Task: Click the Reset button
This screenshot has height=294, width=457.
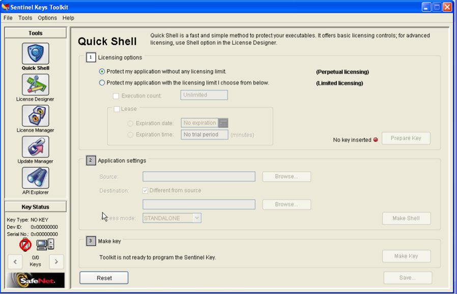Action: [x=104, y=278]
